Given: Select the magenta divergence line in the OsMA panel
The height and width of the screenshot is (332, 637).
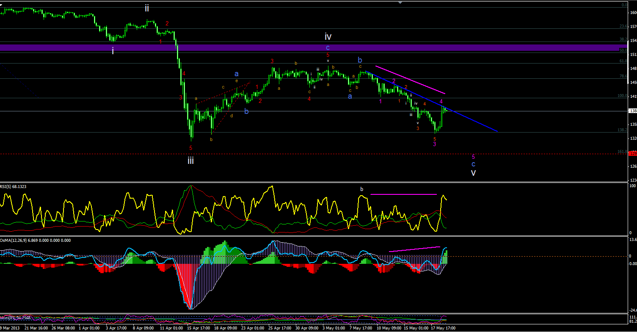Looking at the screenshot, I should [x=414, y=249].
